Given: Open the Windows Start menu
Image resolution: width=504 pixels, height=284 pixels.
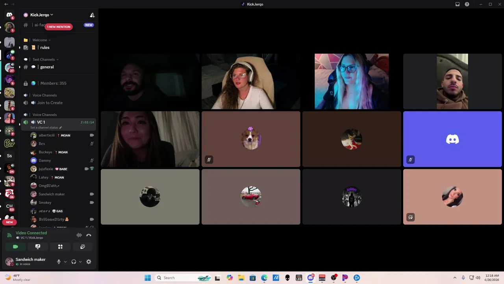Looking at the screenshot, I should click(148, 278).
